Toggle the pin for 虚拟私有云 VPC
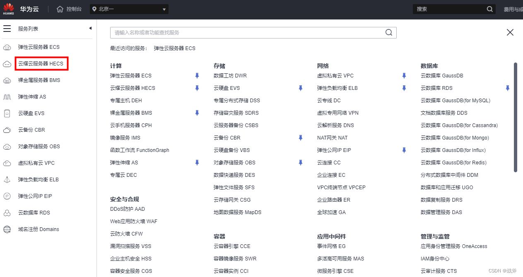Viewport: 523px width, 277px height. [404, 75]
